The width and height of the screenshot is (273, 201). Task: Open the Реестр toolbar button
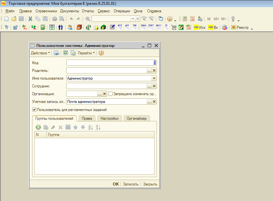tap(240, 28)
